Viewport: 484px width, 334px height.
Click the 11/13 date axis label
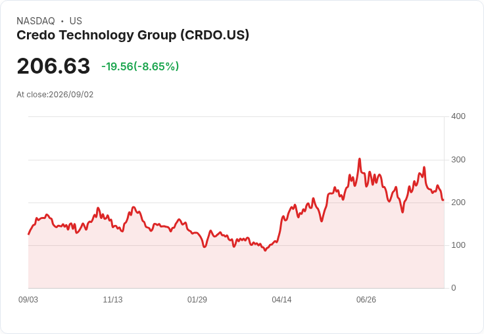click(x=112, y=300)
